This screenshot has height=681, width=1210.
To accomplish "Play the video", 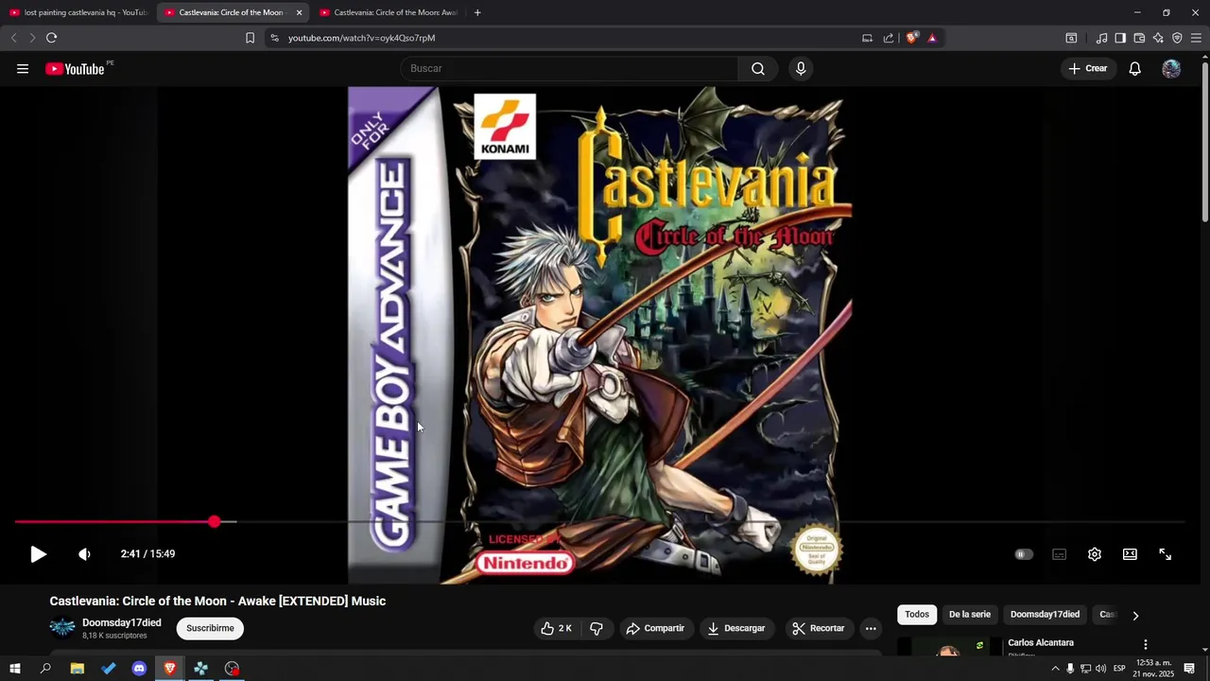I will pyautogui.click(x=38, y=554).
